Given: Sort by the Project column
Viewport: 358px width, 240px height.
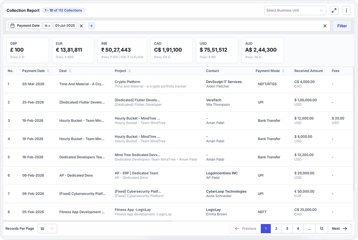Looking at the screenshot, I should click(x=129, y=71).
